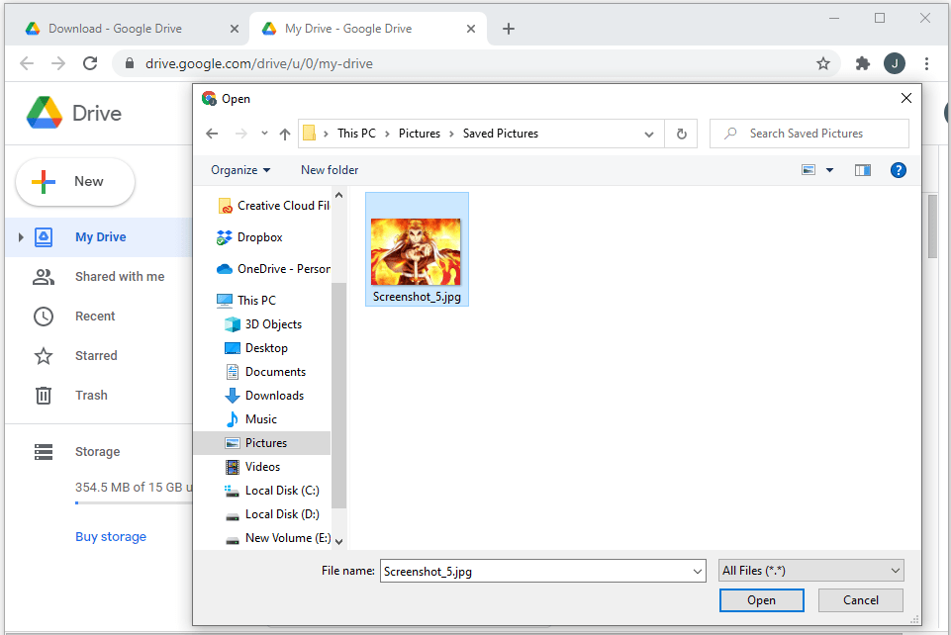
Task: Click Pictures in the address breadcrumb
Action: tap(420, 134)
